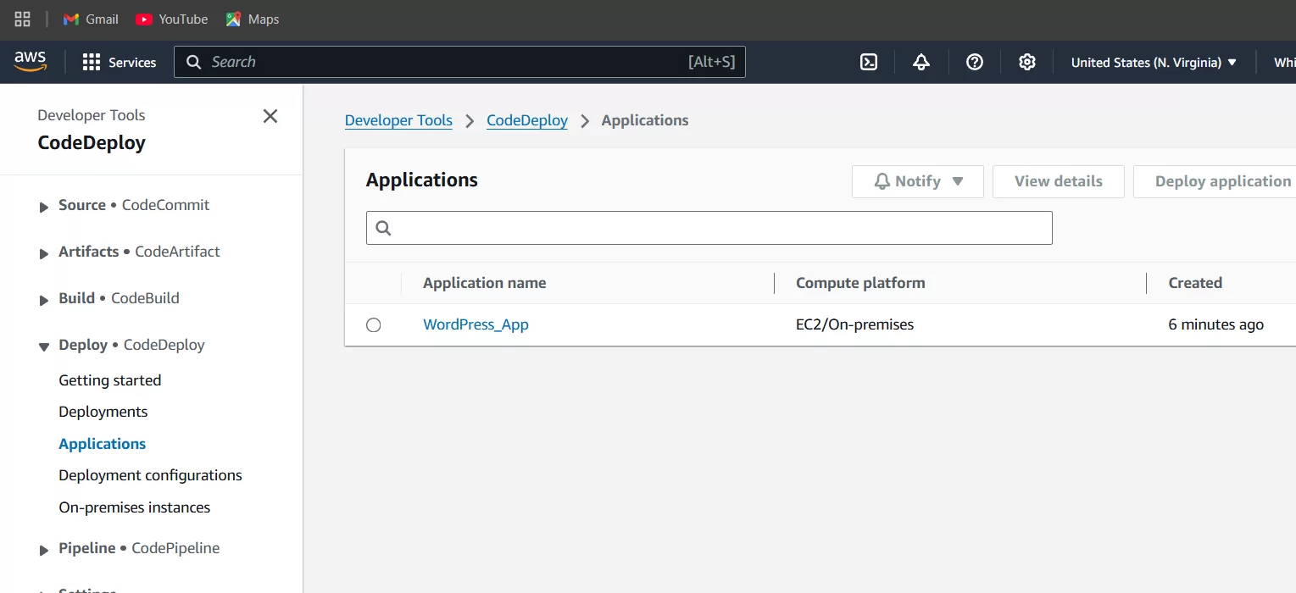Select Applications in sidebar
Viewport: 1296px width, 593px height.
[x=103, y=444]
